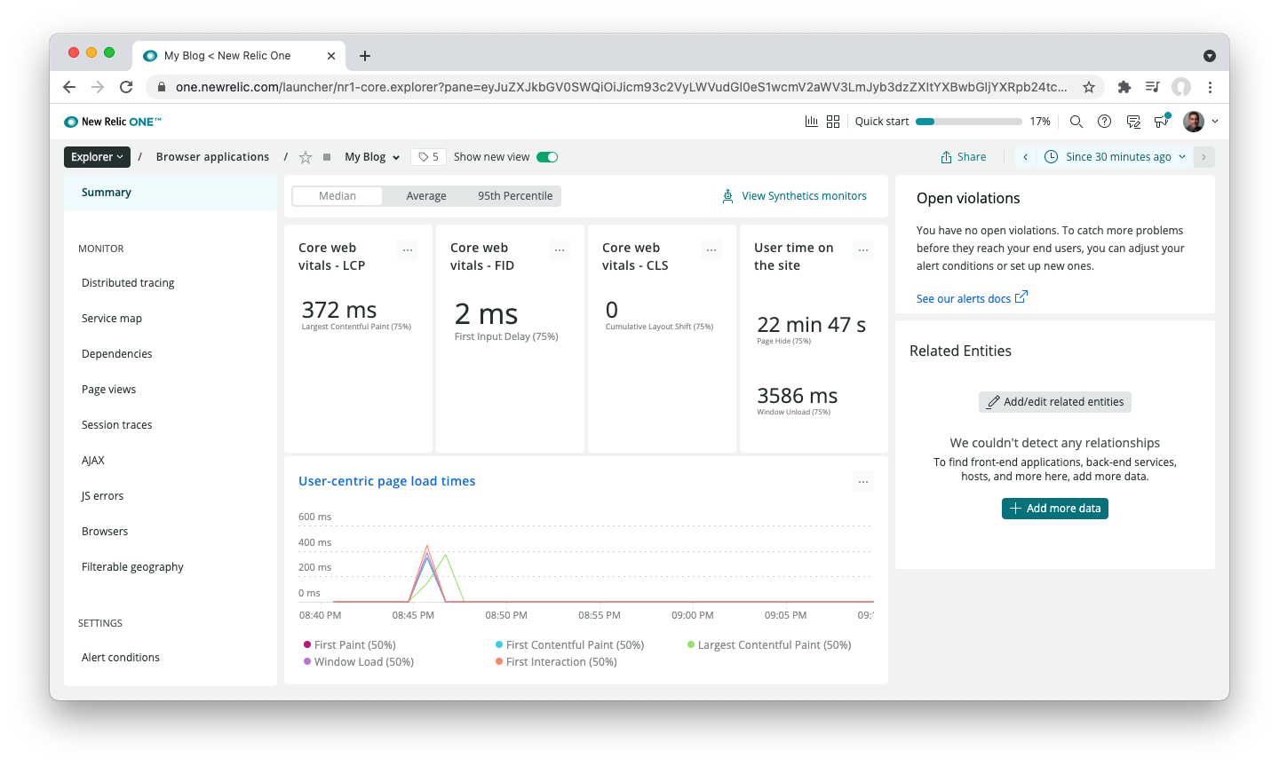
Task: Select the Median percentile option
Action: [x=338, y=196]
